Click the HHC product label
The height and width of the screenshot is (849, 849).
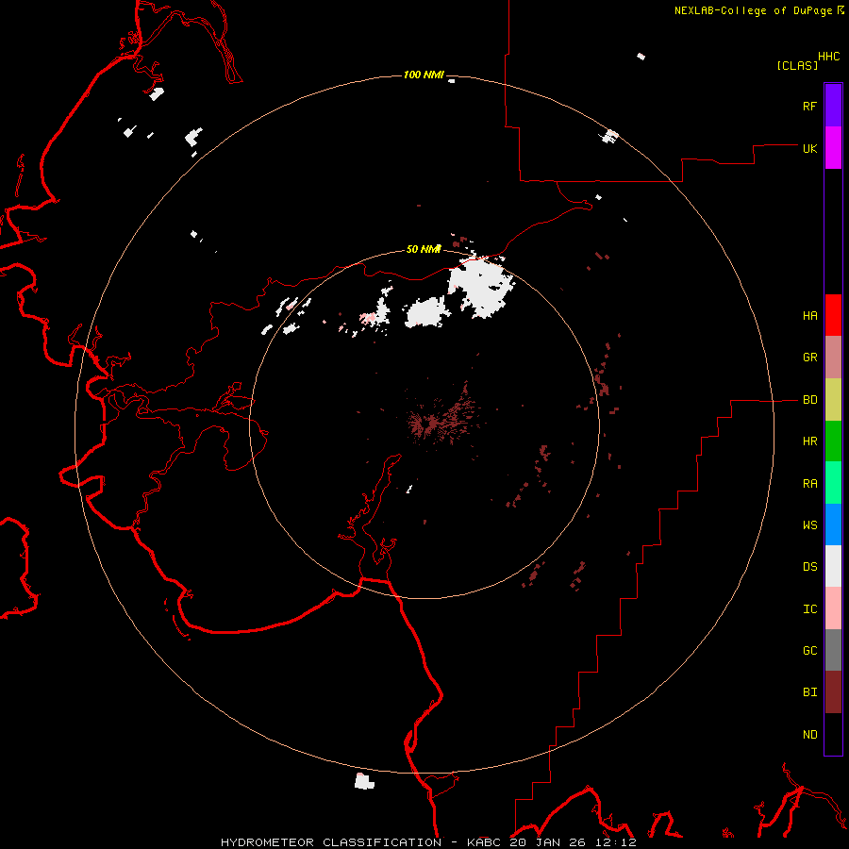tap(828, 57)
